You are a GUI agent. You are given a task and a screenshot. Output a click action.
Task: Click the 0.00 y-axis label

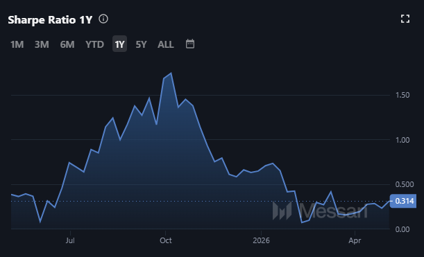point(402,229)
